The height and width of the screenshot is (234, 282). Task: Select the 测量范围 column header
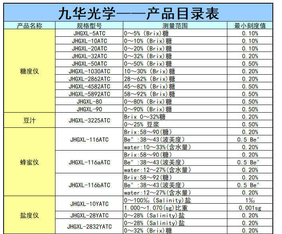[x=175, y=26]
